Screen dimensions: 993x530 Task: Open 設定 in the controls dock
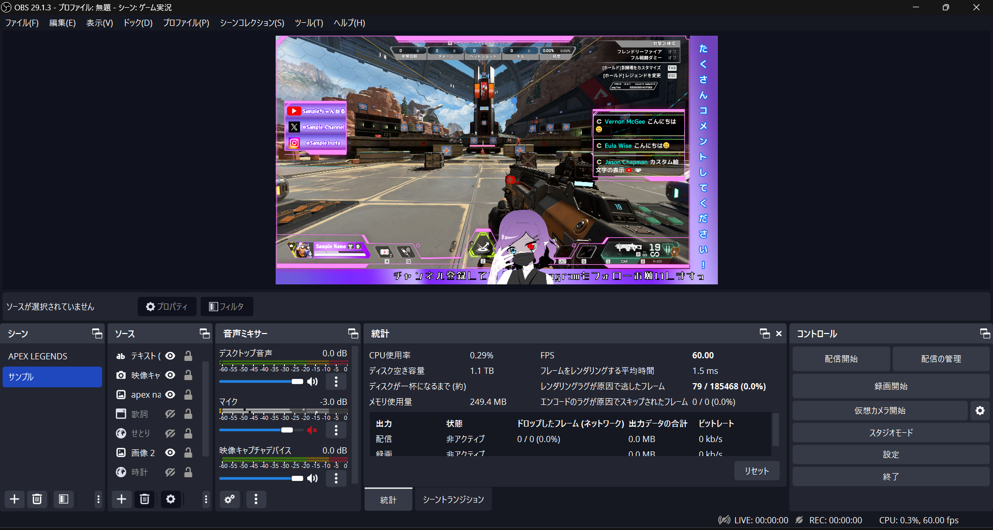click(x=891, y=455)
